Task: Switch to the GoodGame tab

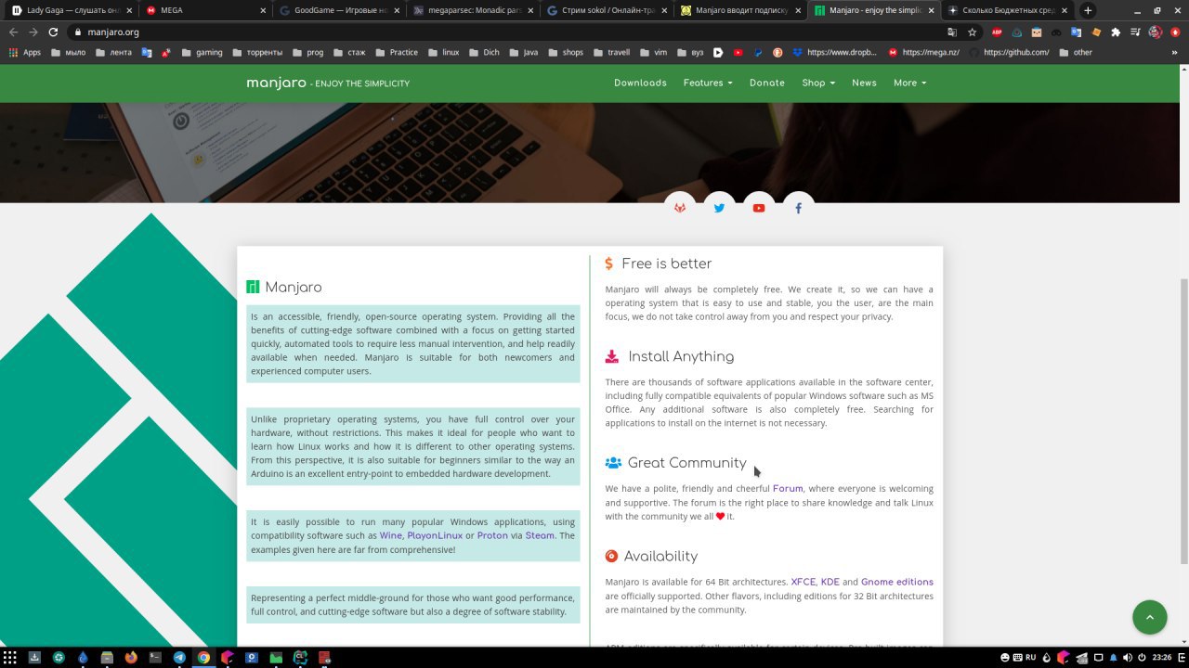Action: point(338,10)
